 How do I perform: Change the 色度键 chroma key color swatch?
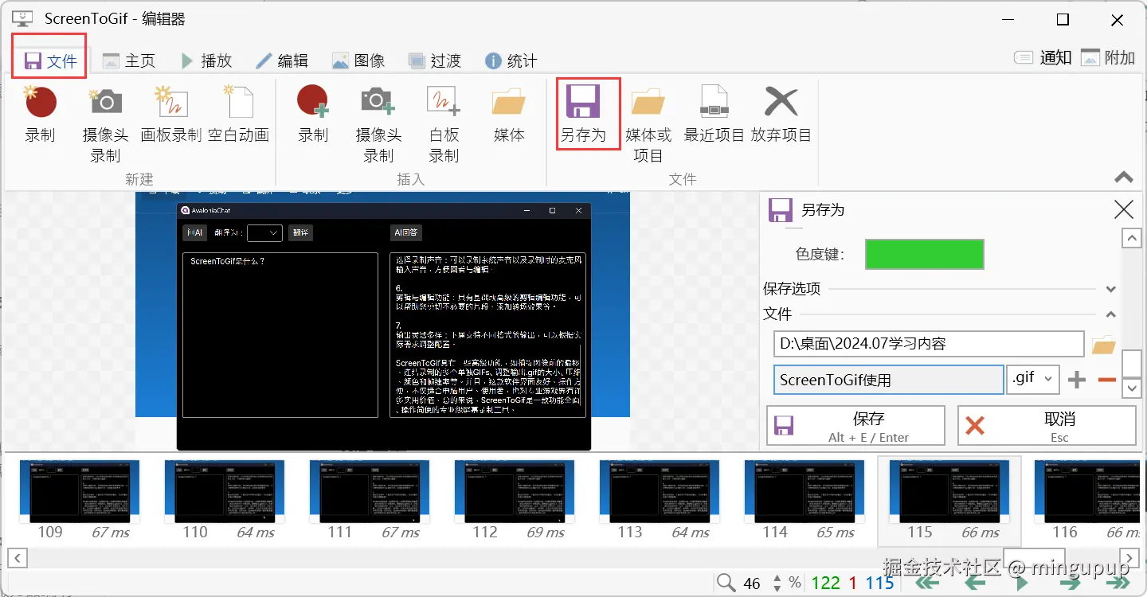pyautogui.click(x=924, y=254)
